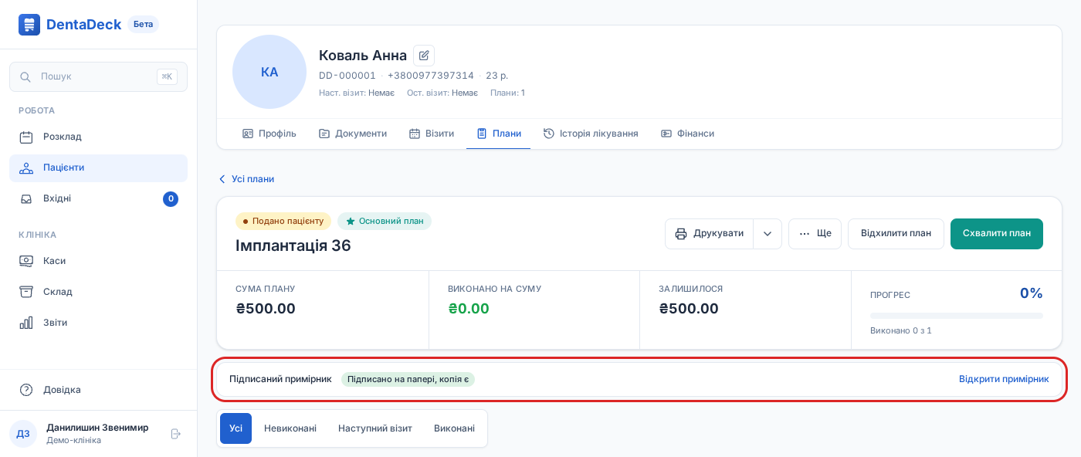The height and width of the screenshot is (457, 1081).
Task: Click the Виконано на суму ₴0.00 value
Action: [x=469, y=309]
